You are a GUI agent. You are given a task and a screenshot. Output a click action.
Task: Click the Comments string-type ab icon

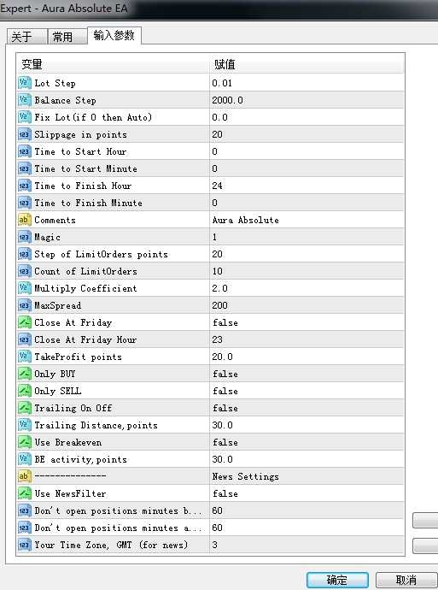[x=25, y=220]
